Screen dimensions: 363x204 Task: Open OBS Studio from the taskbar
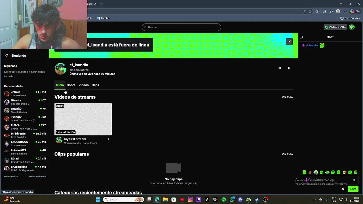coord(265,199)
